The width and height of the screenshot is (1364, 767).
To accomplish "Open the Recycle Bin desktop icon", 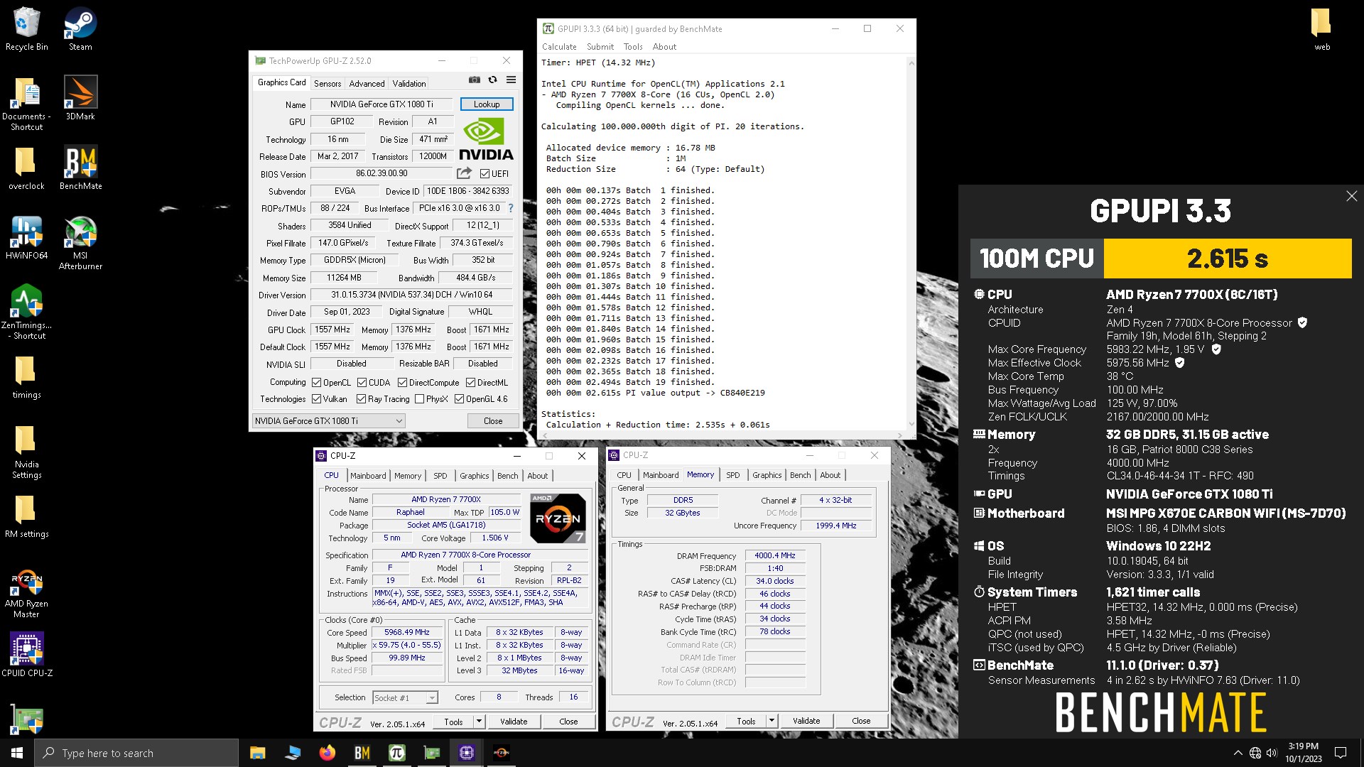I will coord(26,29).
